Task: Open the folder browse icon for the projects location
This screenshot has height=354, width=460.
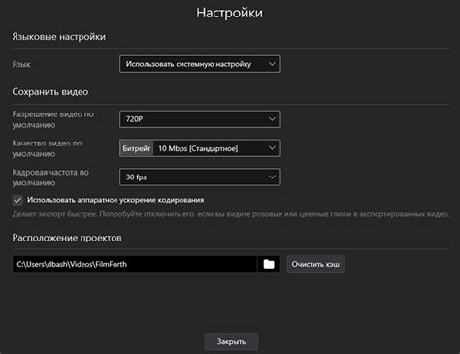Action: coord(269,264)
